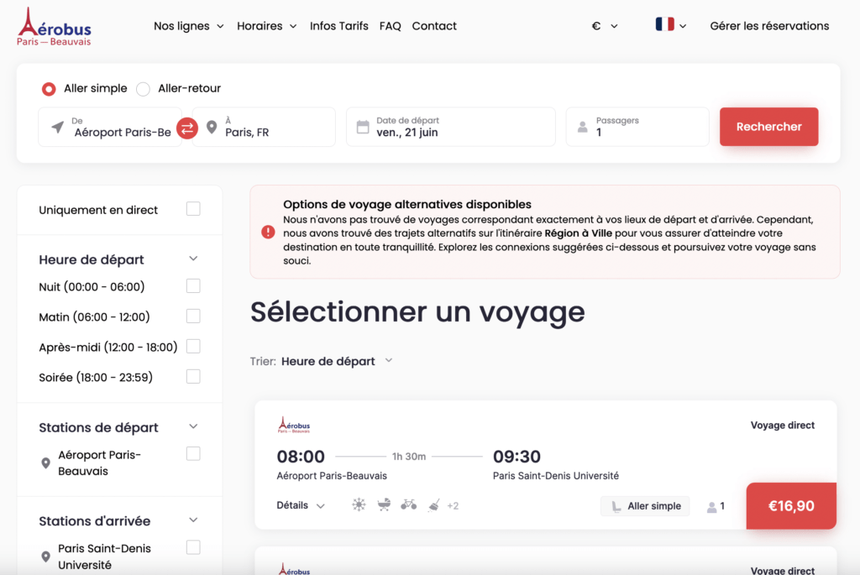The image size is (860, 575).
Task: Tick the Après-midi (12:00 - 18:00) filter
Action: pos(193,347)
